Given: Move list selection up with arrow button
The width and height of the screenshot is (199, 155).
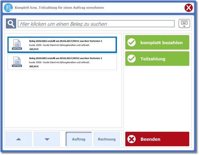Looking at the screenshot, I should pyautogui.click(x=19, y=139).
